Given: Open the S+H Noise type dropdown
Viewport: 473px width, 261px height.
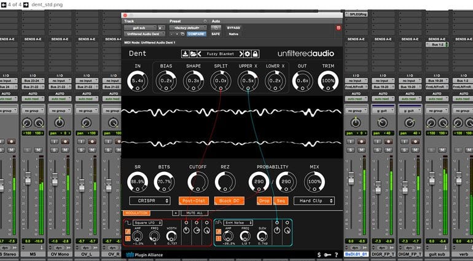Looking at the screenshot, I should click(238, 223).
